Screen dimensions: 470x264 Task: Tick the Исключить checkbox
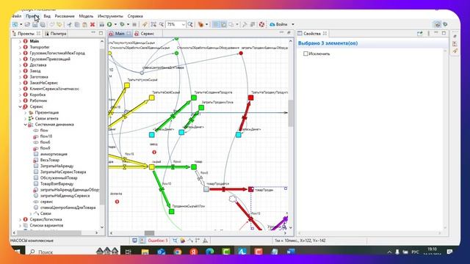(x=305, y=54)
